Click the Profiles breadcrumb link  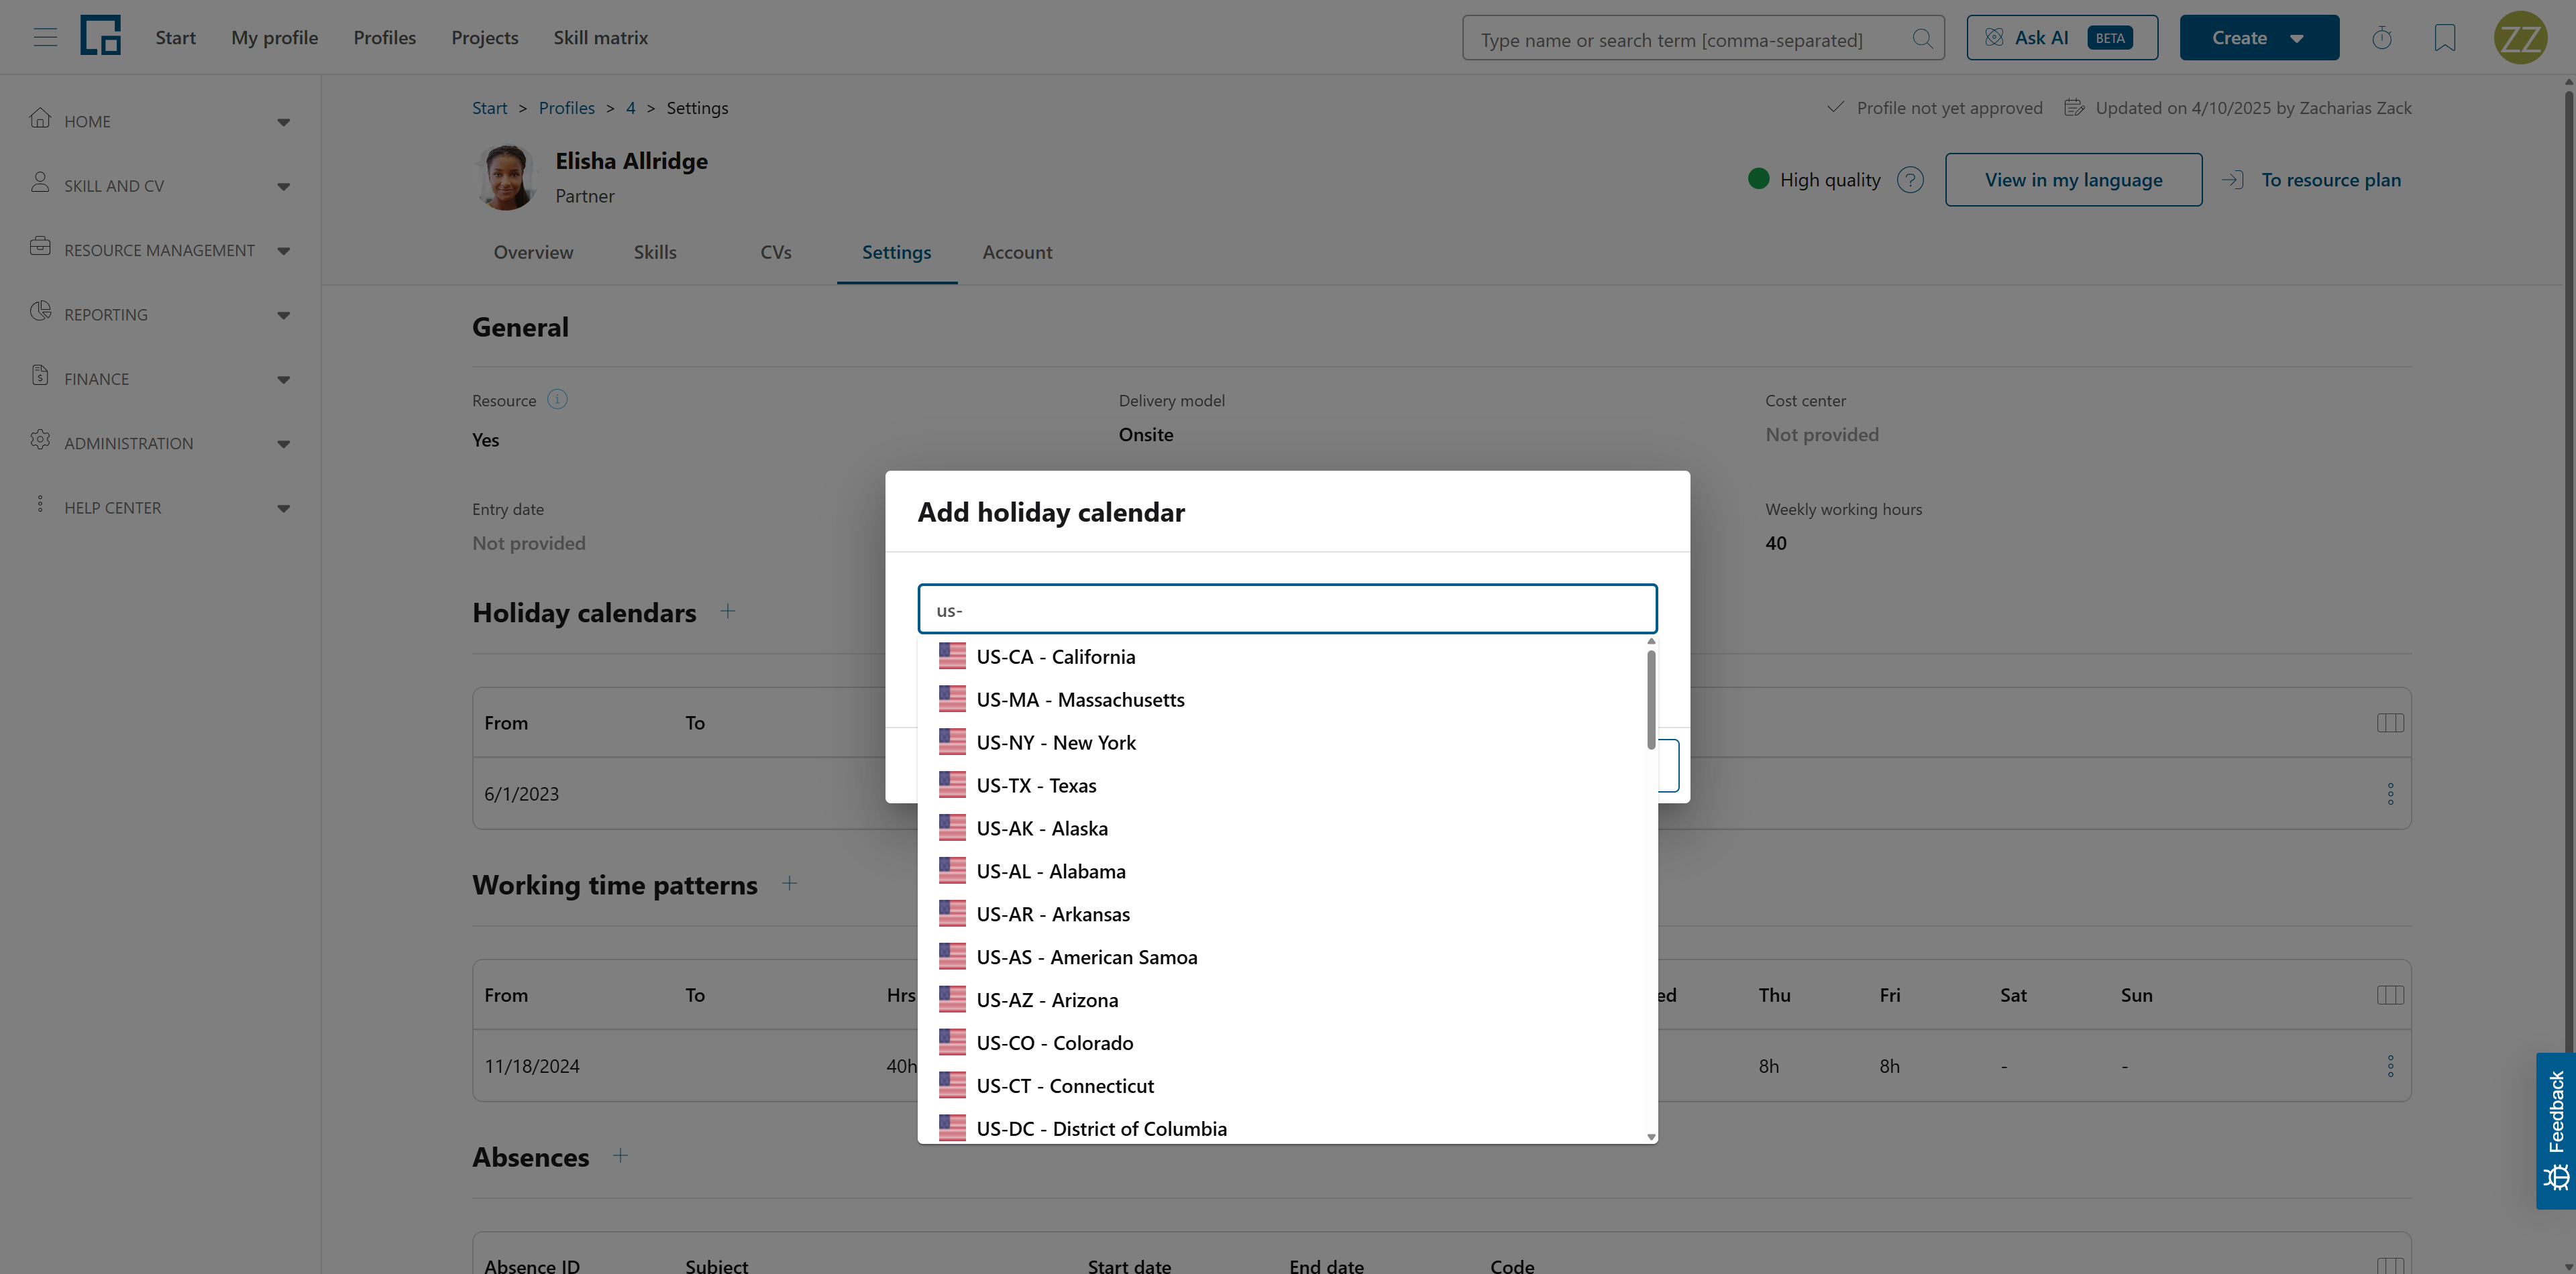coord(566,108)
